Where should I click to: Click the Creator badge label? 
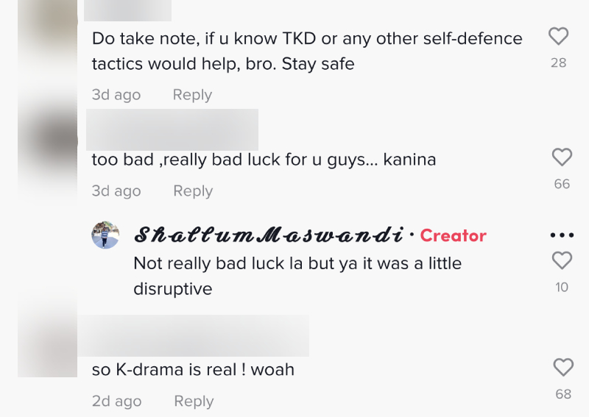coord(453,236)
